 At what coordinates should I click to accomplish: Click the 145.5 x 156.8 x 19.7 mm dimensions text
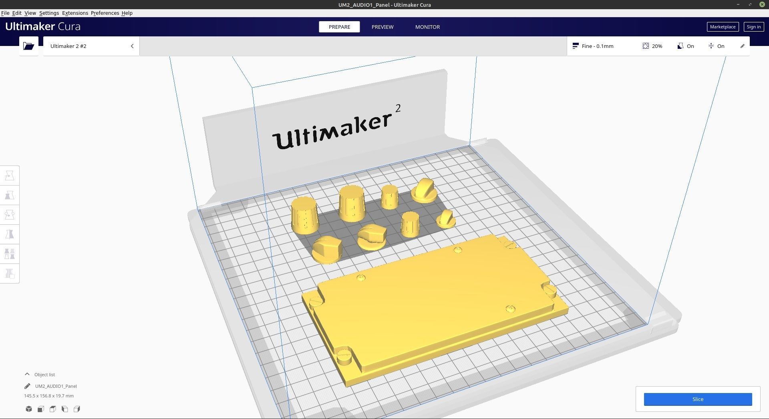coord(49,396)
